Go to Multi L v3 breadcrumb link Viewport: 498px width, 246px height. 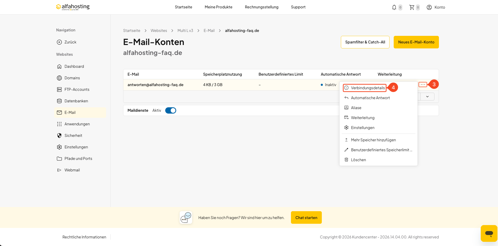pyautogui.click(x=185, y=31)
